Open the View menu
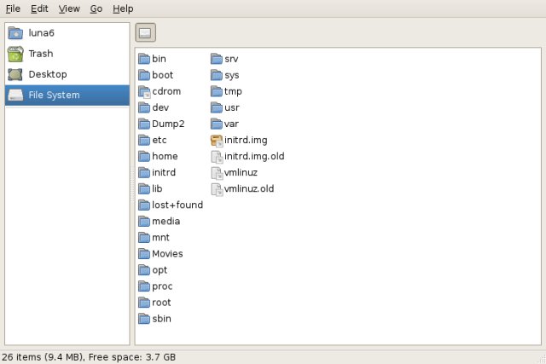Viewport: 546px width, 364px height. [x=69, y=9]
